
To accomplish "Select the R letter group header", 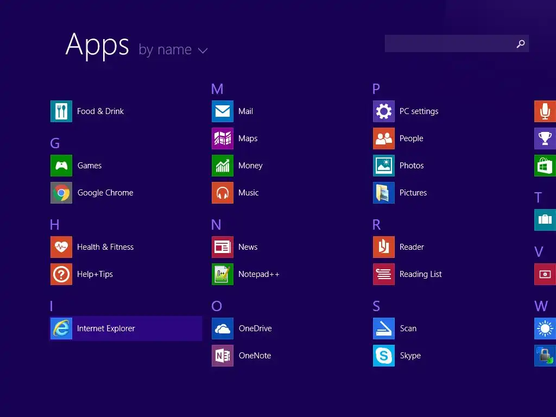I will [x=377, y=224].
